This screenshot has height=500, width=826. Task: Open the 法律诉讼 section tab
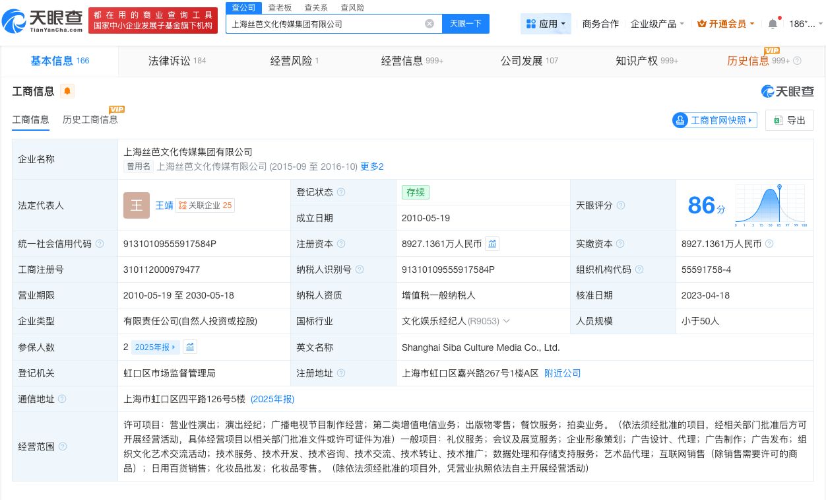coord(172,60)
